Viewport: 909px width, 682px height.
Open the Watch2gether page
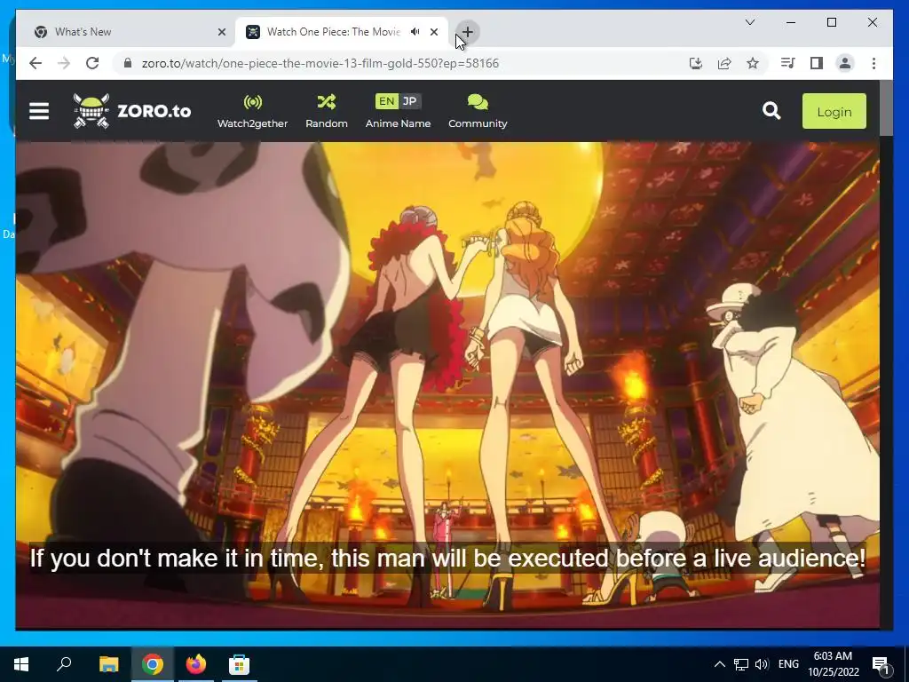[x=252, y=111]
